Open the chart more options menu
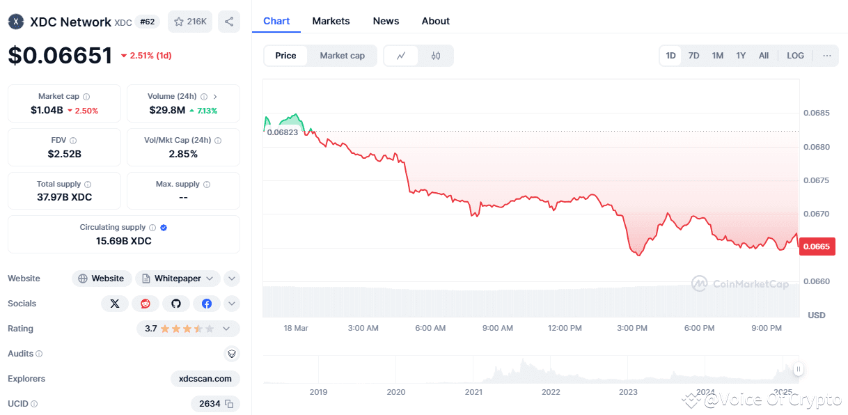The width and height of the screenshot is (848, 415). coord(826,56)
